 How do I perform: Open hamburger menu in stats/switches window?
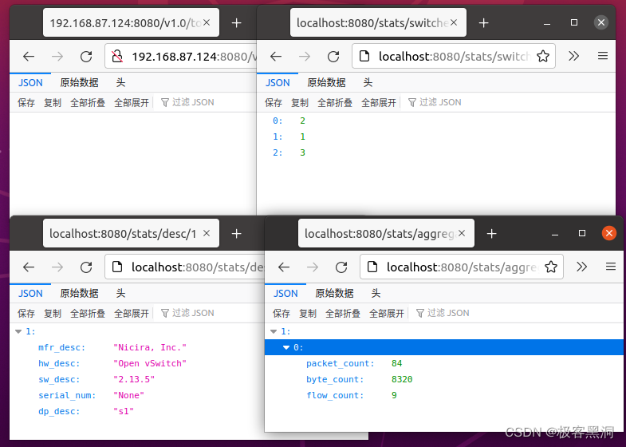pyautogui.click(x=603, y=56)
